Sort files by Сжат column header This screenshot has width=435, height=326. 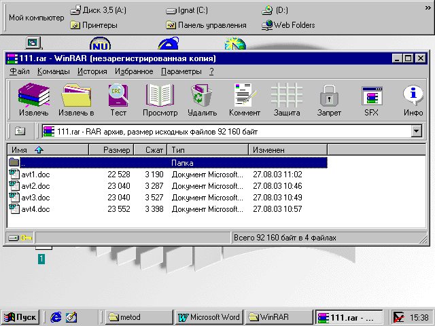[x=151, y=149]
